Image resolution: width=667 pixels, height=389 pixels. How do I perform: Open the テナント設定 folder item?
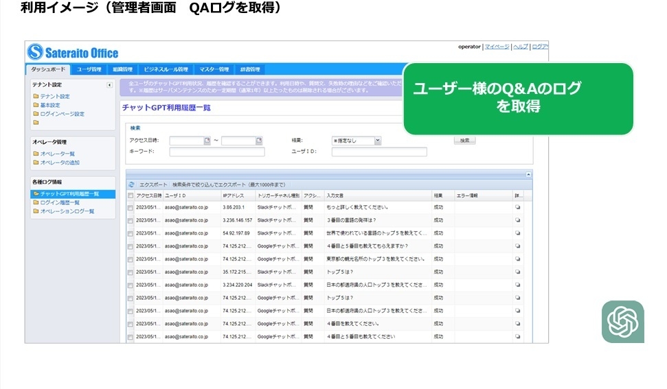coord(54,97)
